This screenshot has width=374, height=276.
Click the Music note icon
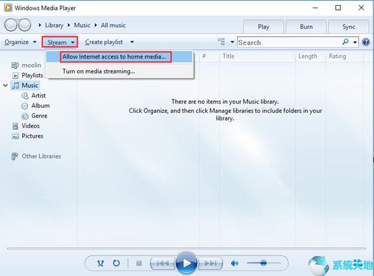click(15, 85)
